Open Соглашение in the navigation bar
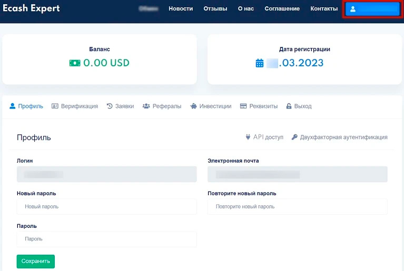The image size is (404, 271). 282,9
